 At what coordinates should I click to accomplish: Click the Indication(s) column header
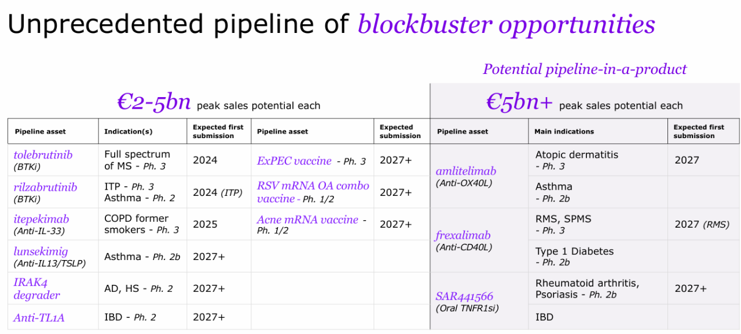[x=129, y=131]
